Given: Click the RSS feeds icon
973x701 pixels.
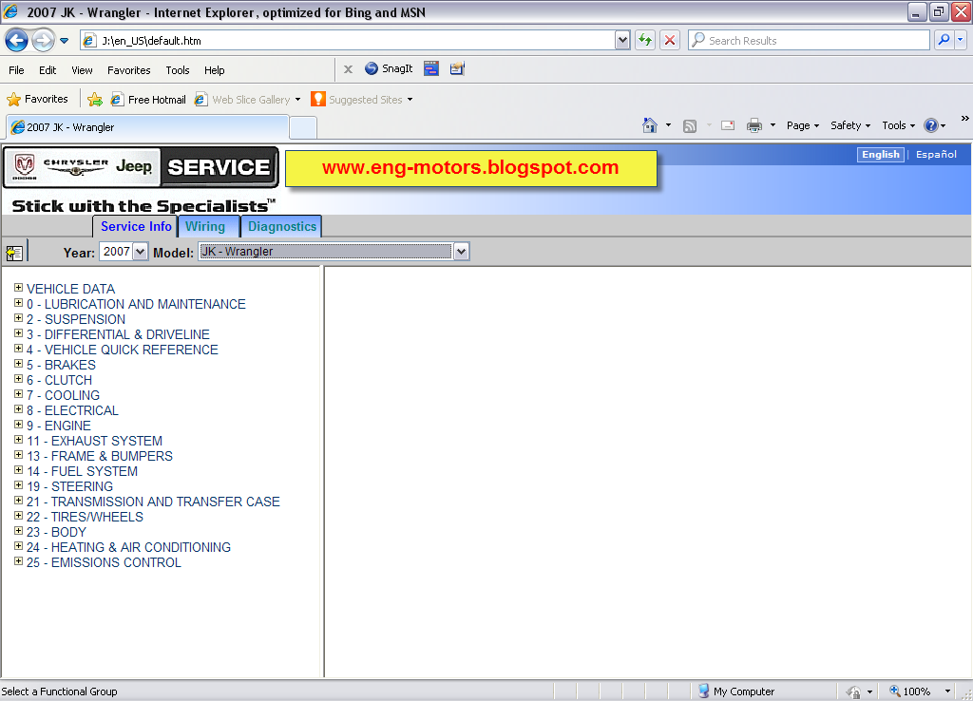Looking at the screenshot, I should (x=690, y=126).
